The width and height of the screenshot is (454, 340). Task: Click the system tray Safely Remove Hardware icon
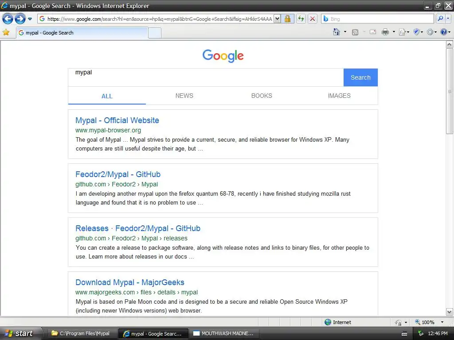[x=421, y=333]
